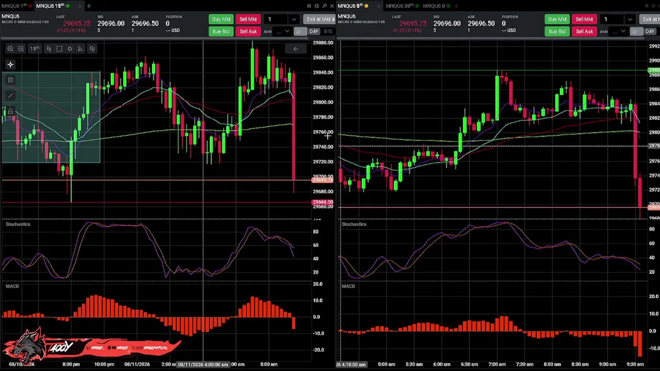Screen dimensions: 660x371
Task: Click Sell Mkt in right panel
Action: tap(584, 20)
